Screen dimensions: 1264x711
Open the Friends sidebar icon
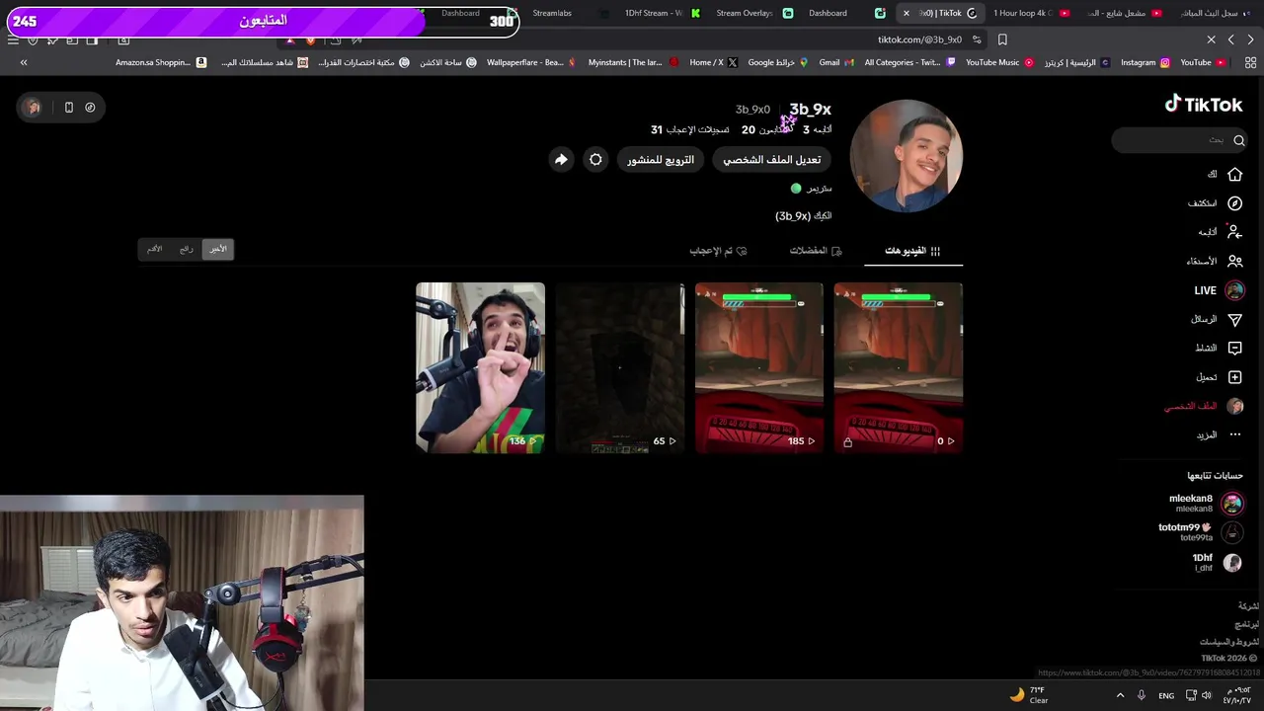1234,262
